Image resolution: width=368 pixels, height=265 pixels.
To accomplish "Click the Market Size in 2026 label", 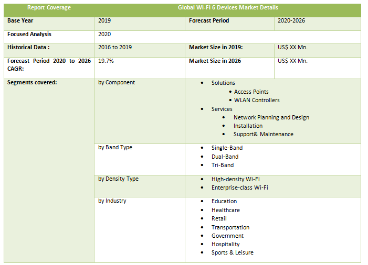I will pyautogui.click(x=215, y=61).
